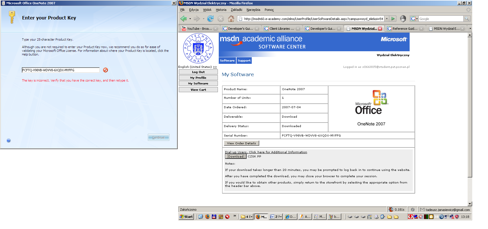This screenshot has height=229, width=488.
Task: Click the View Cart button
Action: (198, 90)
